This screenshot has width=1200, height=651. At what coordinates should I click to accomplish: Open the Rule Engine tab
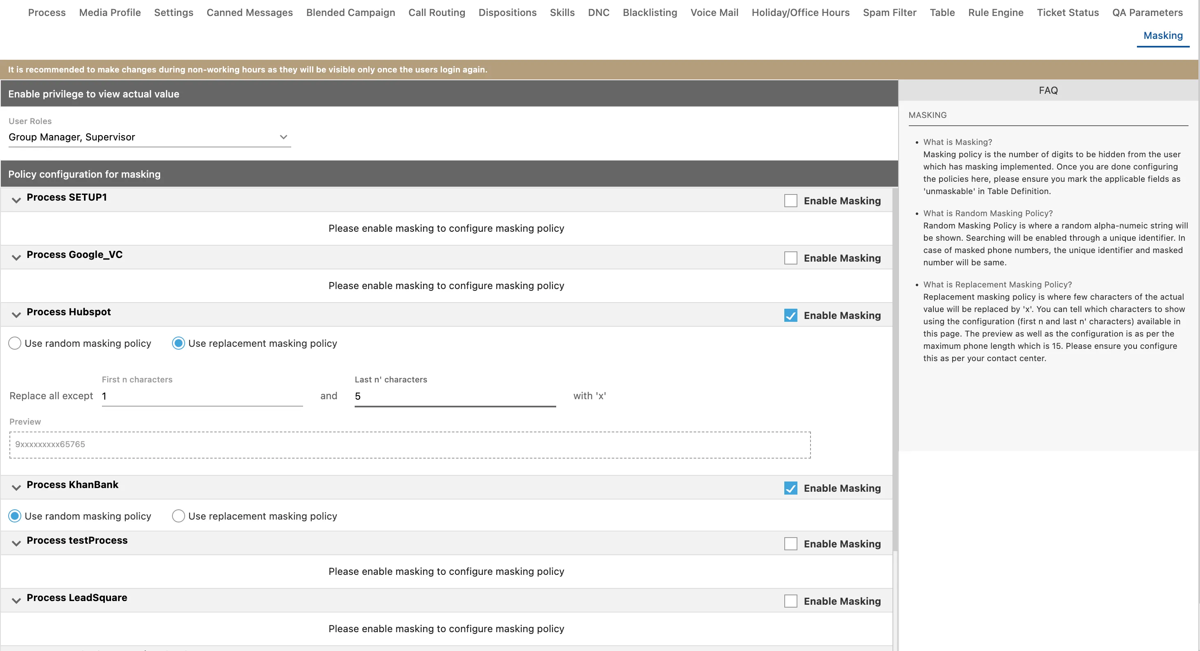coord(996,13)
